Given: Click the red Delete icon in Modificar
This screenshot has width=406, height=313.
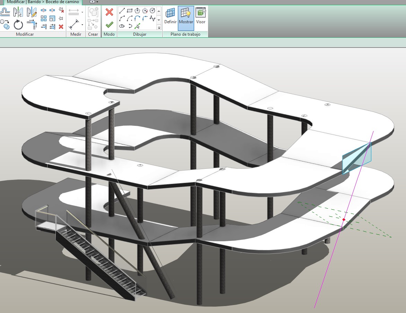Looking at the screenshot, I should (61, 26).
